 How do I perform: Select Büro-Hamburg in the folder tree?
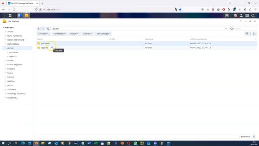click(x=15, y=36)
